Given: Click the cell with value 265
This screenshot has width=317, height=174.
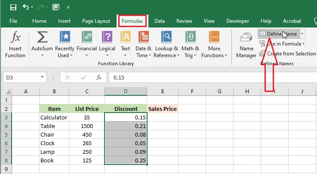Looking at the screenshot, I should (87, 143).
